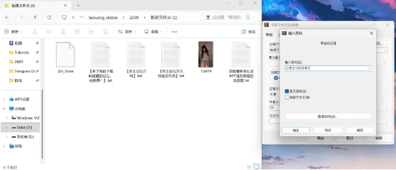396x170 pixels.
Task: Expand the WPS云盘 tree node
Action: click(4, 99)
